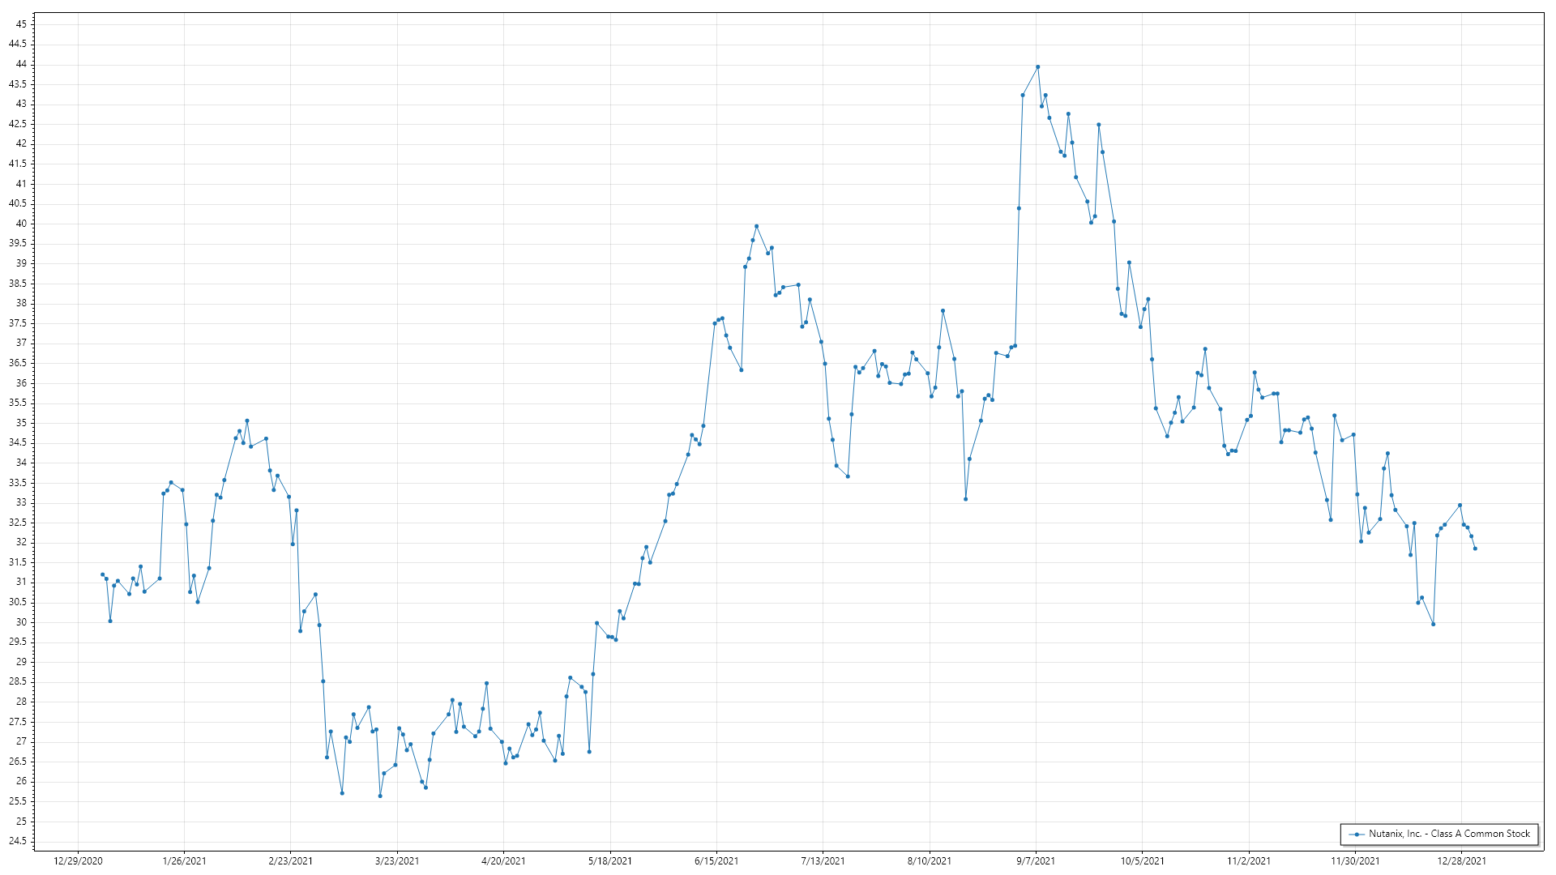Screen dimensions: 1556x875
Task: Click the 35 y-axis value label
Action: pyautogui.click(x=21, y=423)
